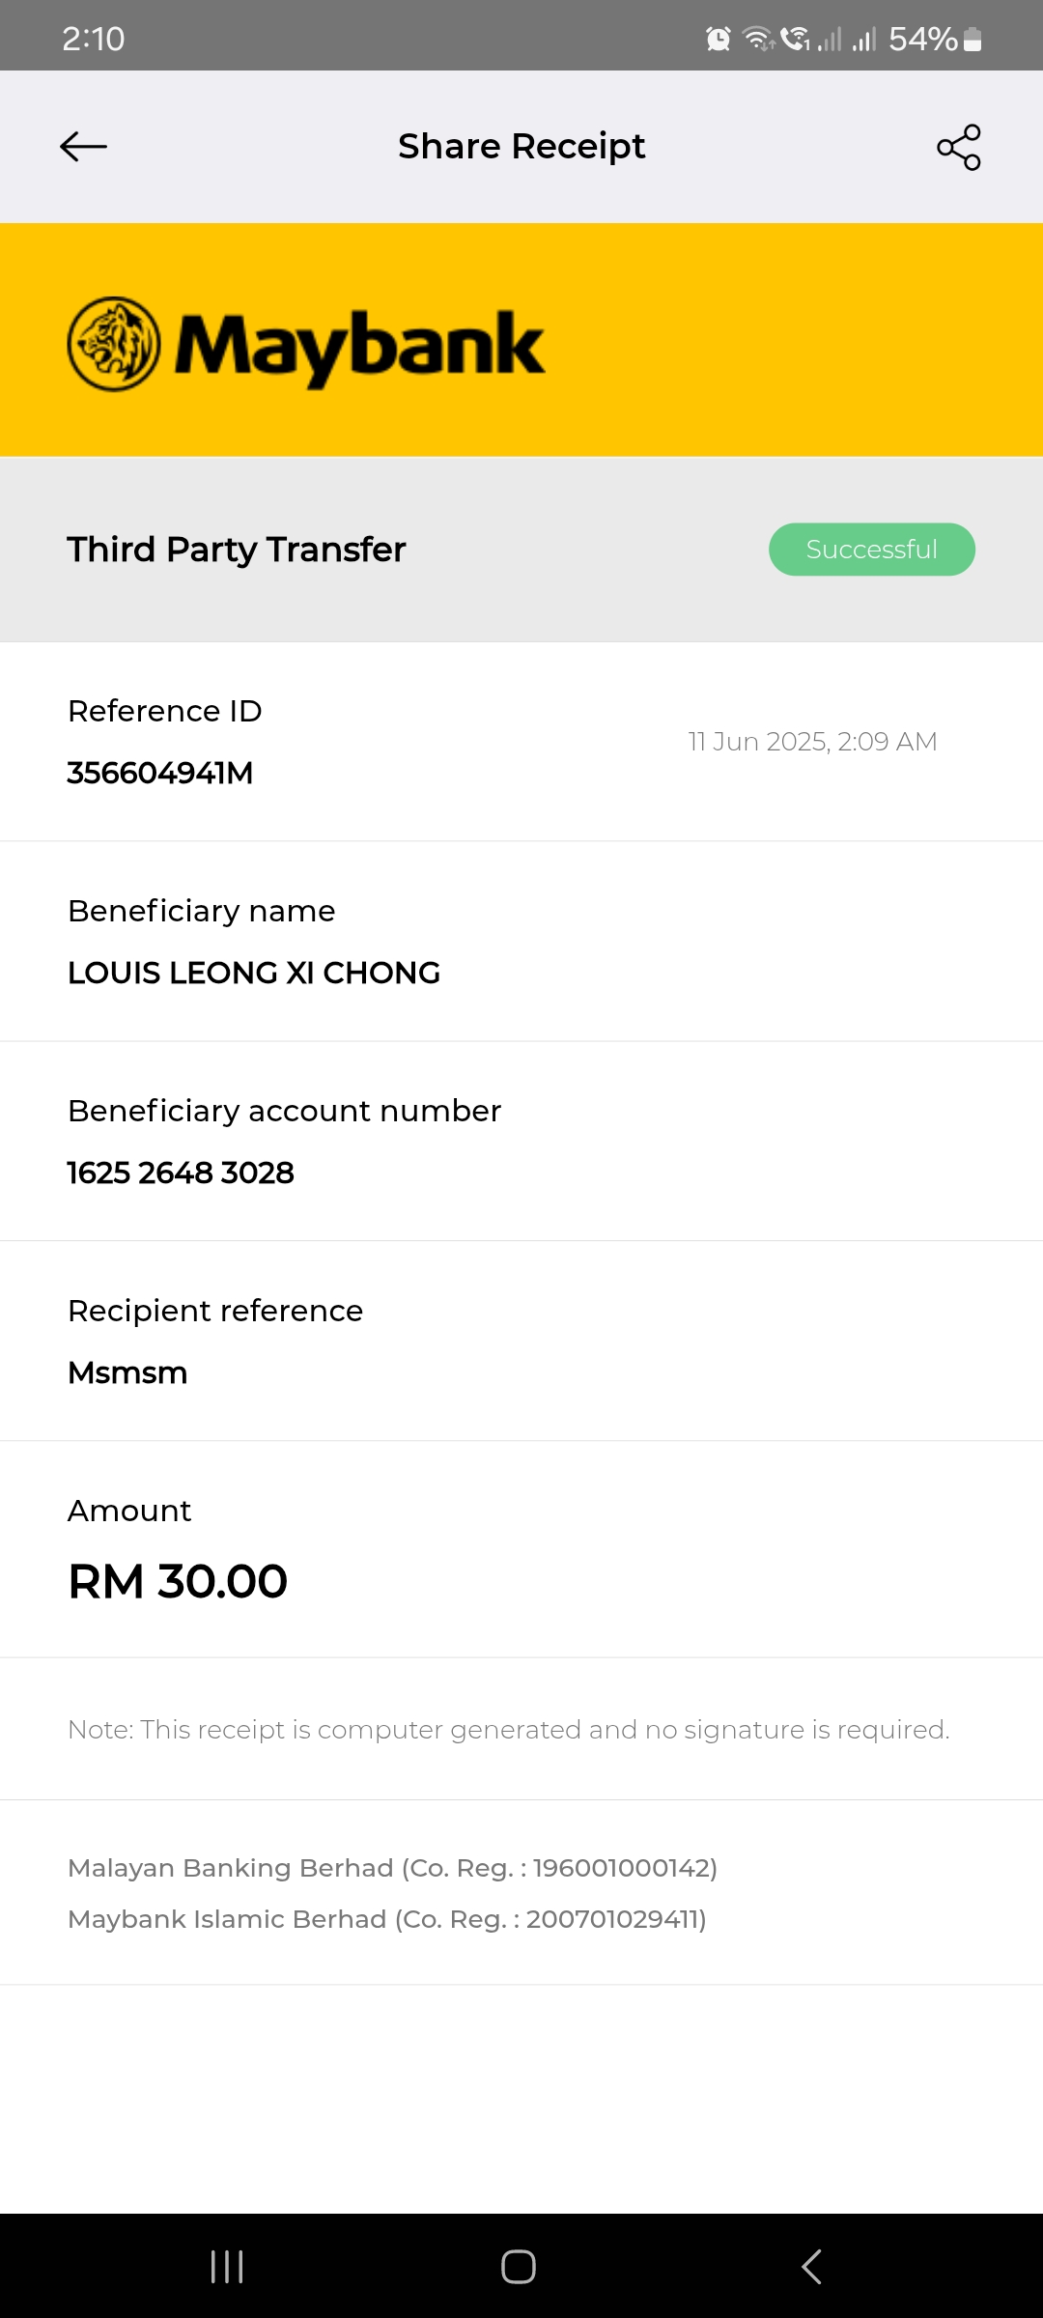Tap the Maybank Islamic Berhad registration line

coord(387,1919)
